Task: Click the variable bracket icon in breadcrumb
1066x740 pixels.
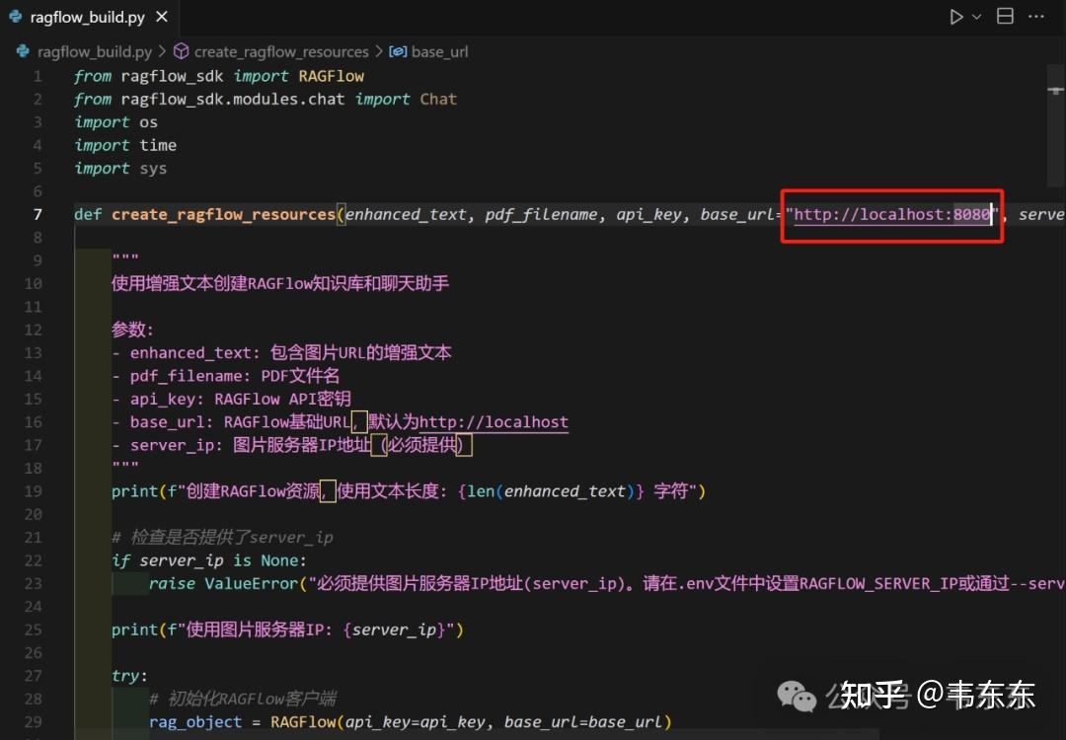Action: point(398,51)
